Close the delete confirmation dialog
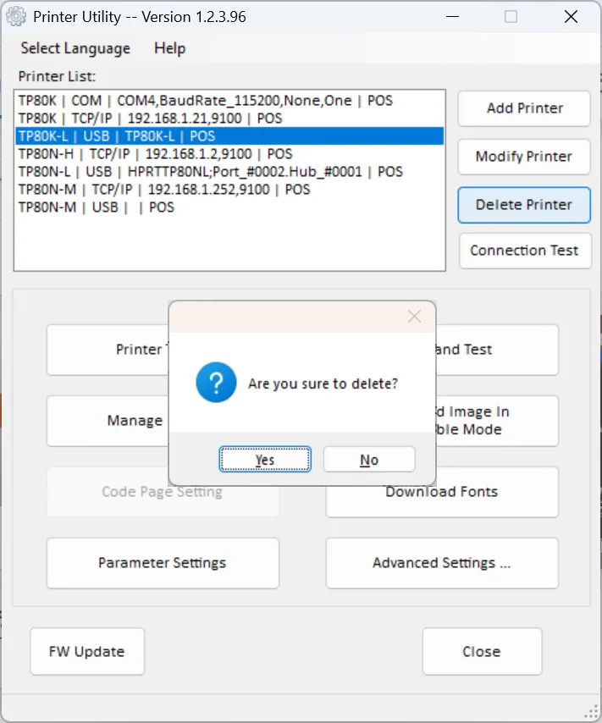Viewport: 602px width, 723px height. click(x=414, y=317)
